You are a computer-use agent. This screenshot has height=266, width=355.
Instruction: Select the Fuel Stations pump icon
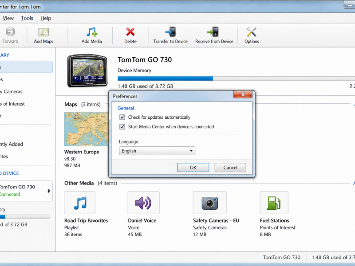274,203
